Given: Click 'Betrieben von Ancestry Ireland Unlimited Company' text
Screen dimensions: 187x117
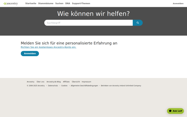Looking at the screenshot, I should tap(121, 85).
